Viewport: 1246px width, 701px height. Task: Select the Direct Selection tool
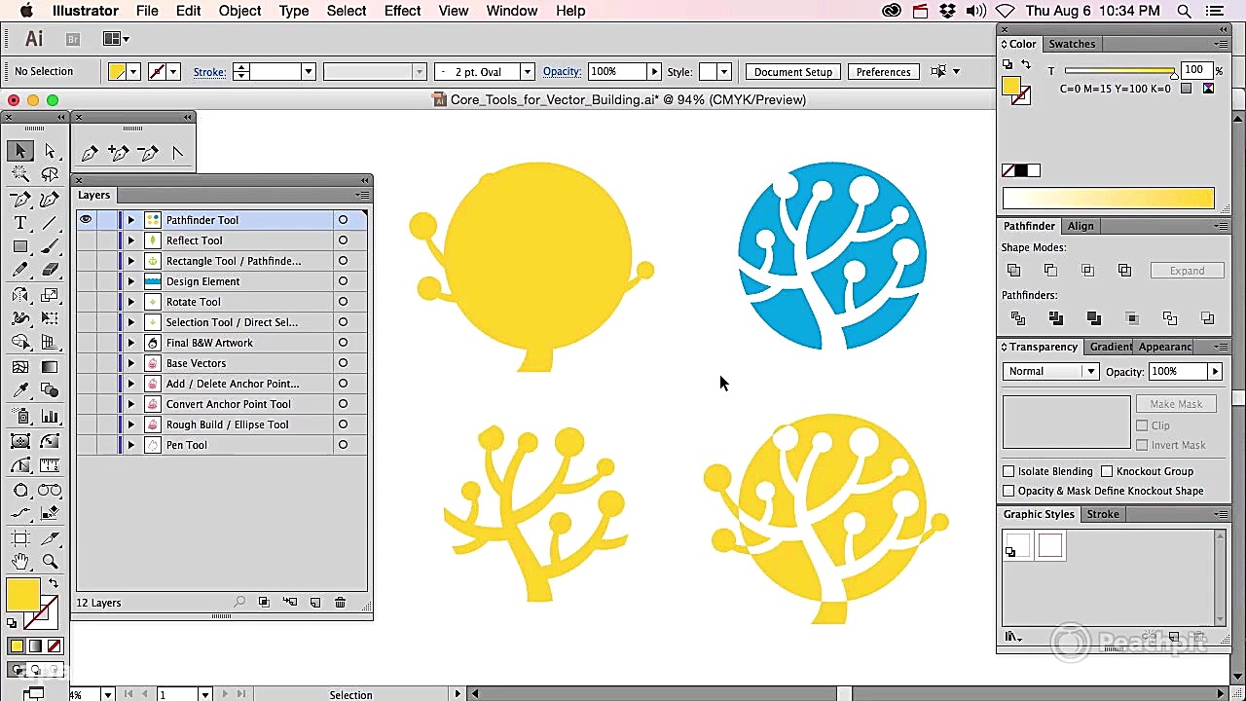[50, 151]
